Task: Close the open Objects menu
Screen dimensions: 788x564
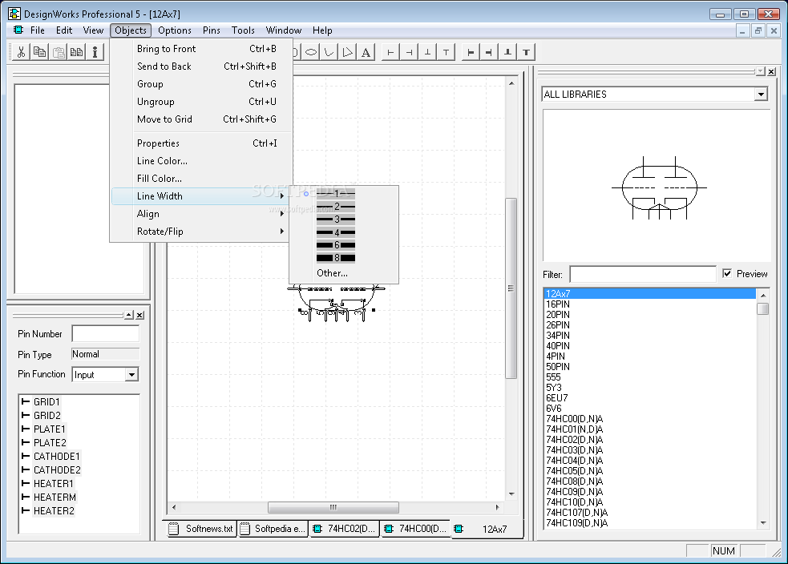Action: [x=131, y=30]
